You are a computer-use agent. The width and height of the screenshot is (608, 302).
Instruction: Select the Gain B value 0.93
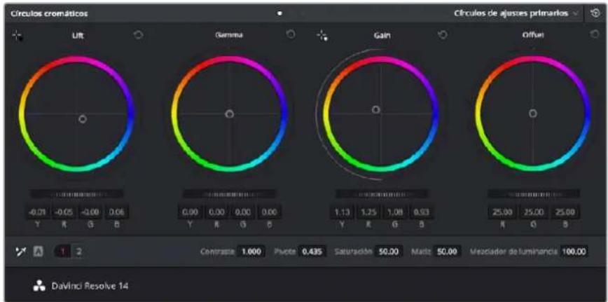tap(421, 212)
